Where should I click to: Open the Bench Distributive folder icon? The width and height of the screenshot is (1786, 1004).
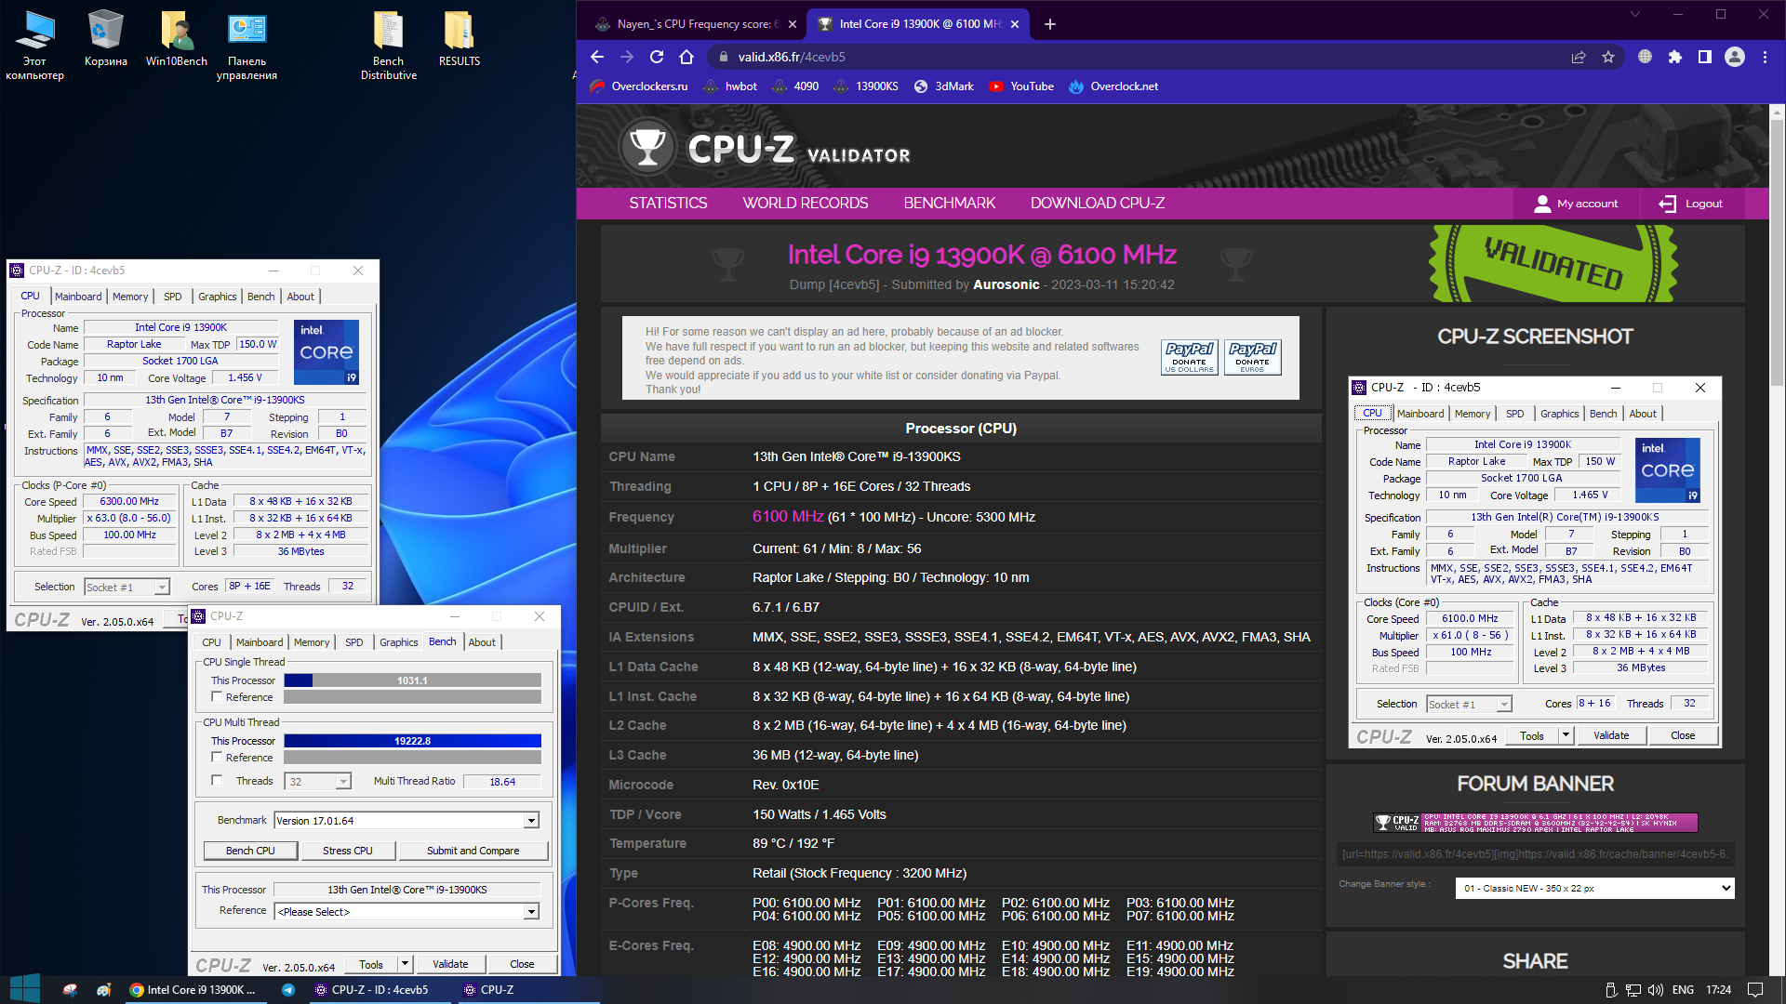point(389,45)
